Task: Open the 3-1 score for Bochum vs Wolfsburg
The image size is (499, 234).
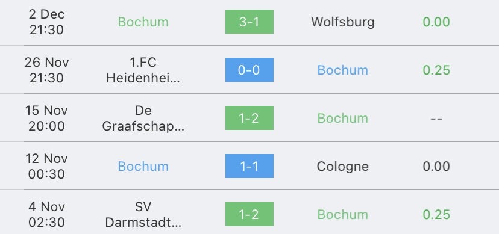Action: (249, 22)
